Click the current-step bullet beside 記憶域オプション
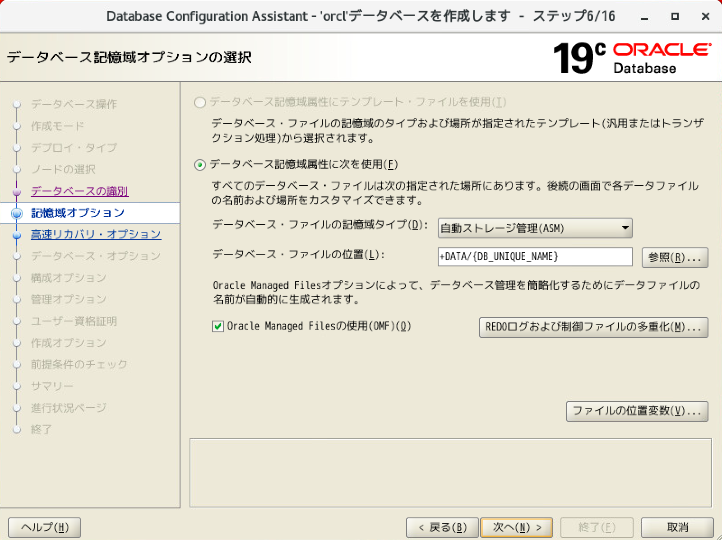 pyautogui.click(x=17, y=214)
